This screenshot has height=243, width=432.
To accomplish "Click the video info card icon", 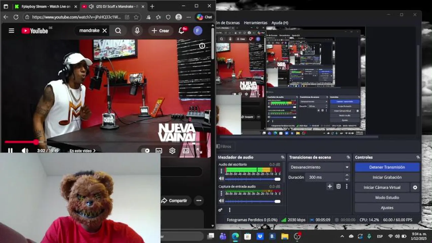I will [202, 46].
